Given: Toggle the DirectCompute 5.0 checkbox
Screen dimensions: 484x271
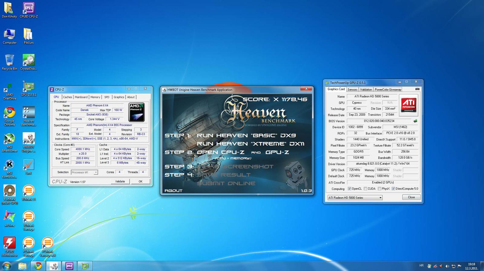Looking at the screenshot, I should coord(393,189).
